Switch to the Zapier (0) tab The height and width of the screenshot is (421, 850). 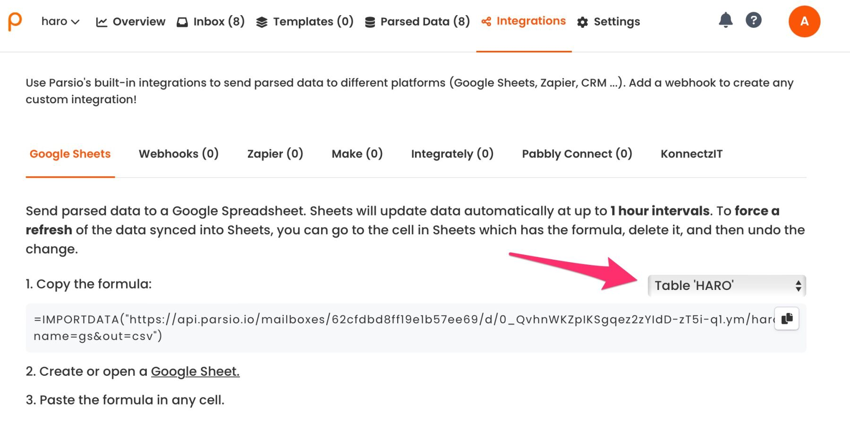coord(275,154)
